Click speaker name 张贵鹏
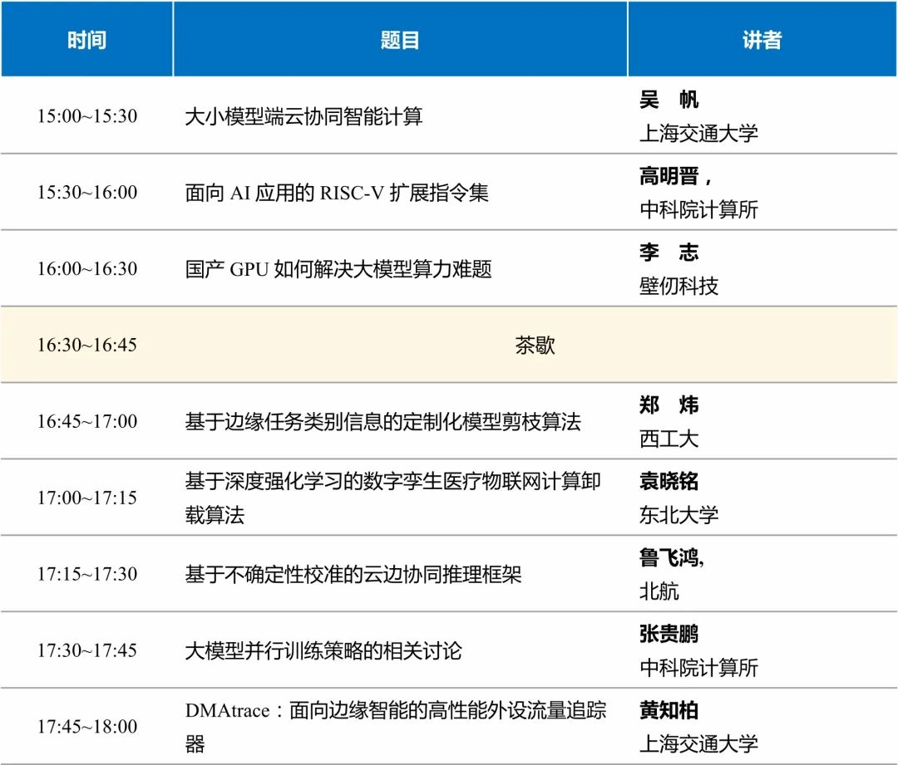The width and height of the screenshot is (898, 765). [669, 635]
